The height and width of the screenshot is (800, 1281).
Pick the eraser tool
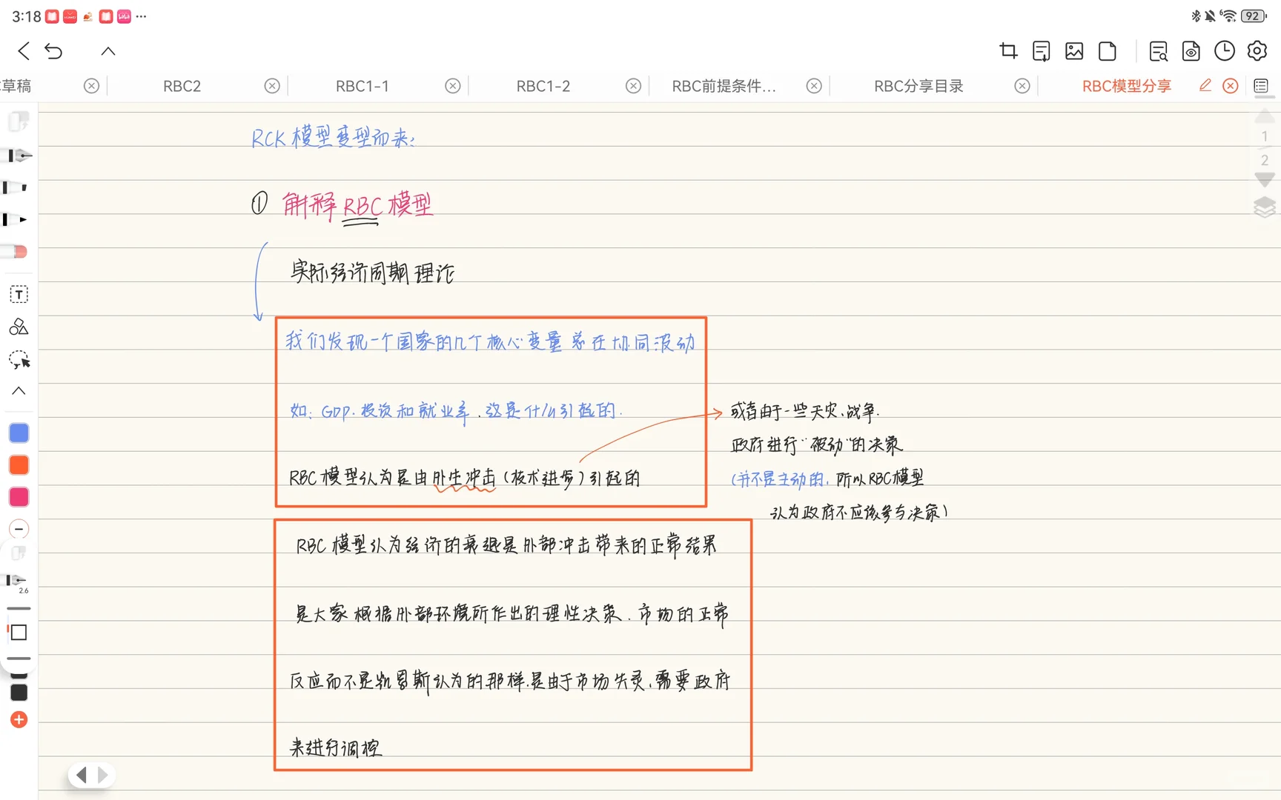point(18,252)
